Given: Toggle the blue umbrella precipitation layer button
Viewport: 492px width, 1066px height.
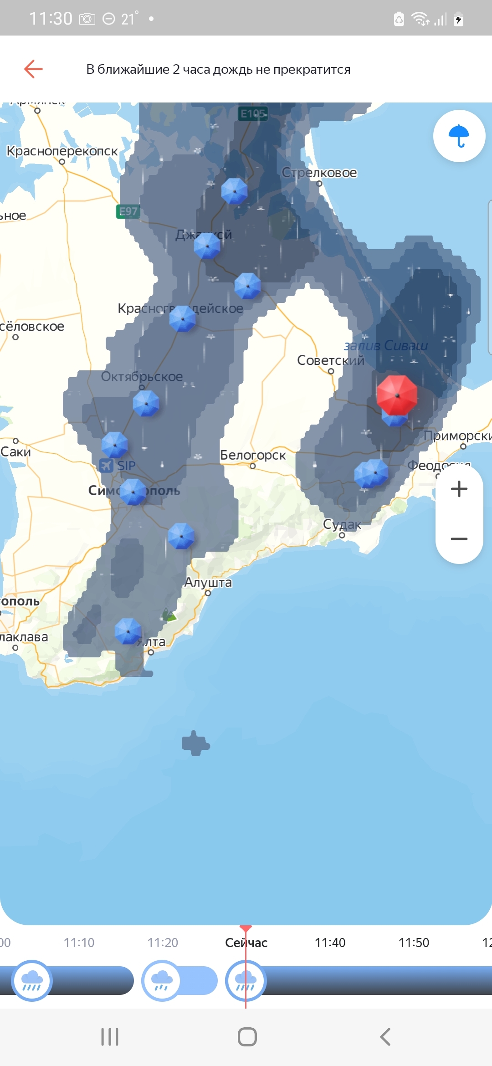Looking at the screenshot, I should 459,136.
